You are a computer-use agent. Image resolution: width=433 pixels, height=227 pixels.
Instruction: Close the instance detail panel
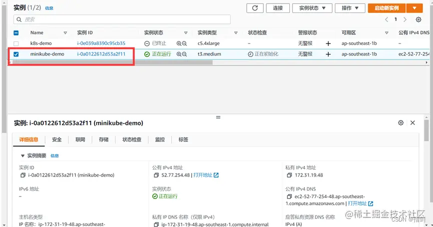click(412, 122)
